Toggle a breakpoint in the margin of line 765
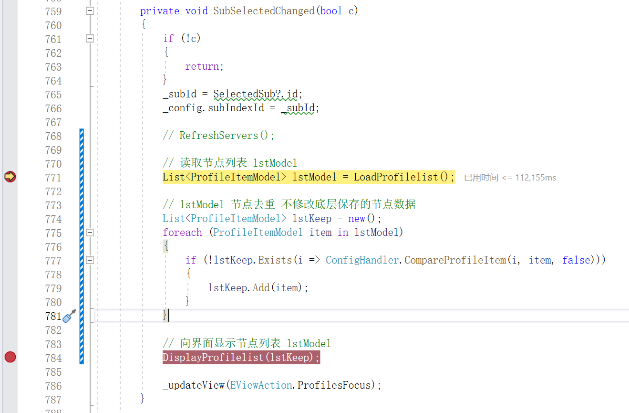629x413 pixels. tap(10, 94)
